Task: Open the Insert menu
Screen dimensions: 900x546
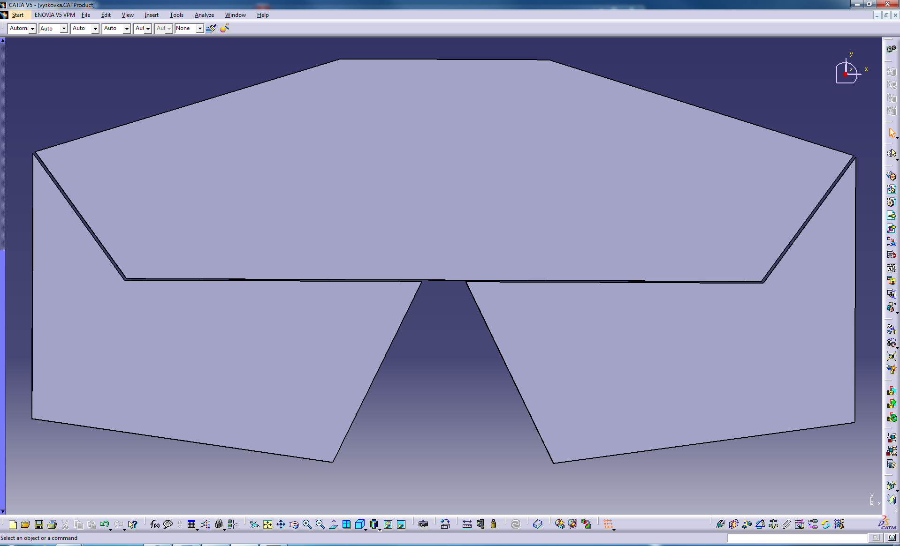Action: point(152,15)
